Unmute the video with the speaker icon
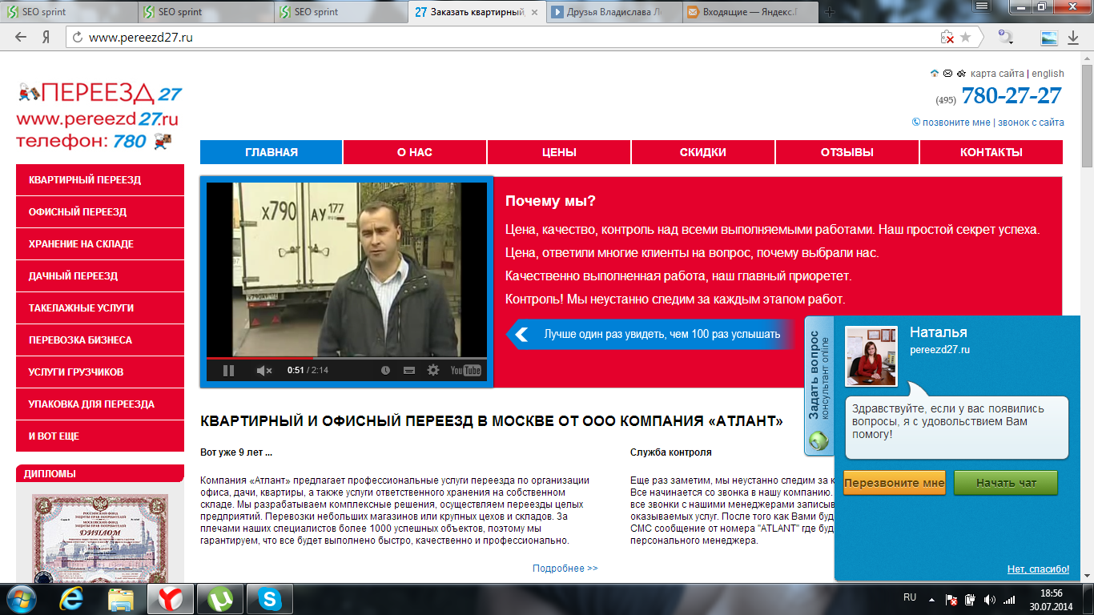Image resolution: width=1094 pixels, height=615 pixels. 263,370
